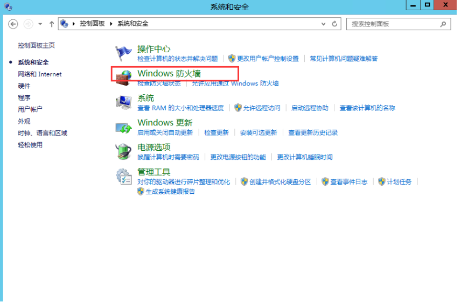Click 更改电源按钮的功能 link
Image resolution: width=461 pixels, height=302 pixels.
(238, 157)
